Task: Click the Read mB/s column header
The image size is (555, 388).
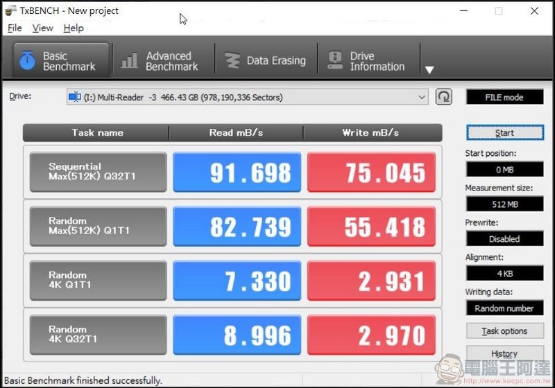Action: pyautogui.click(x=236, y=132)
